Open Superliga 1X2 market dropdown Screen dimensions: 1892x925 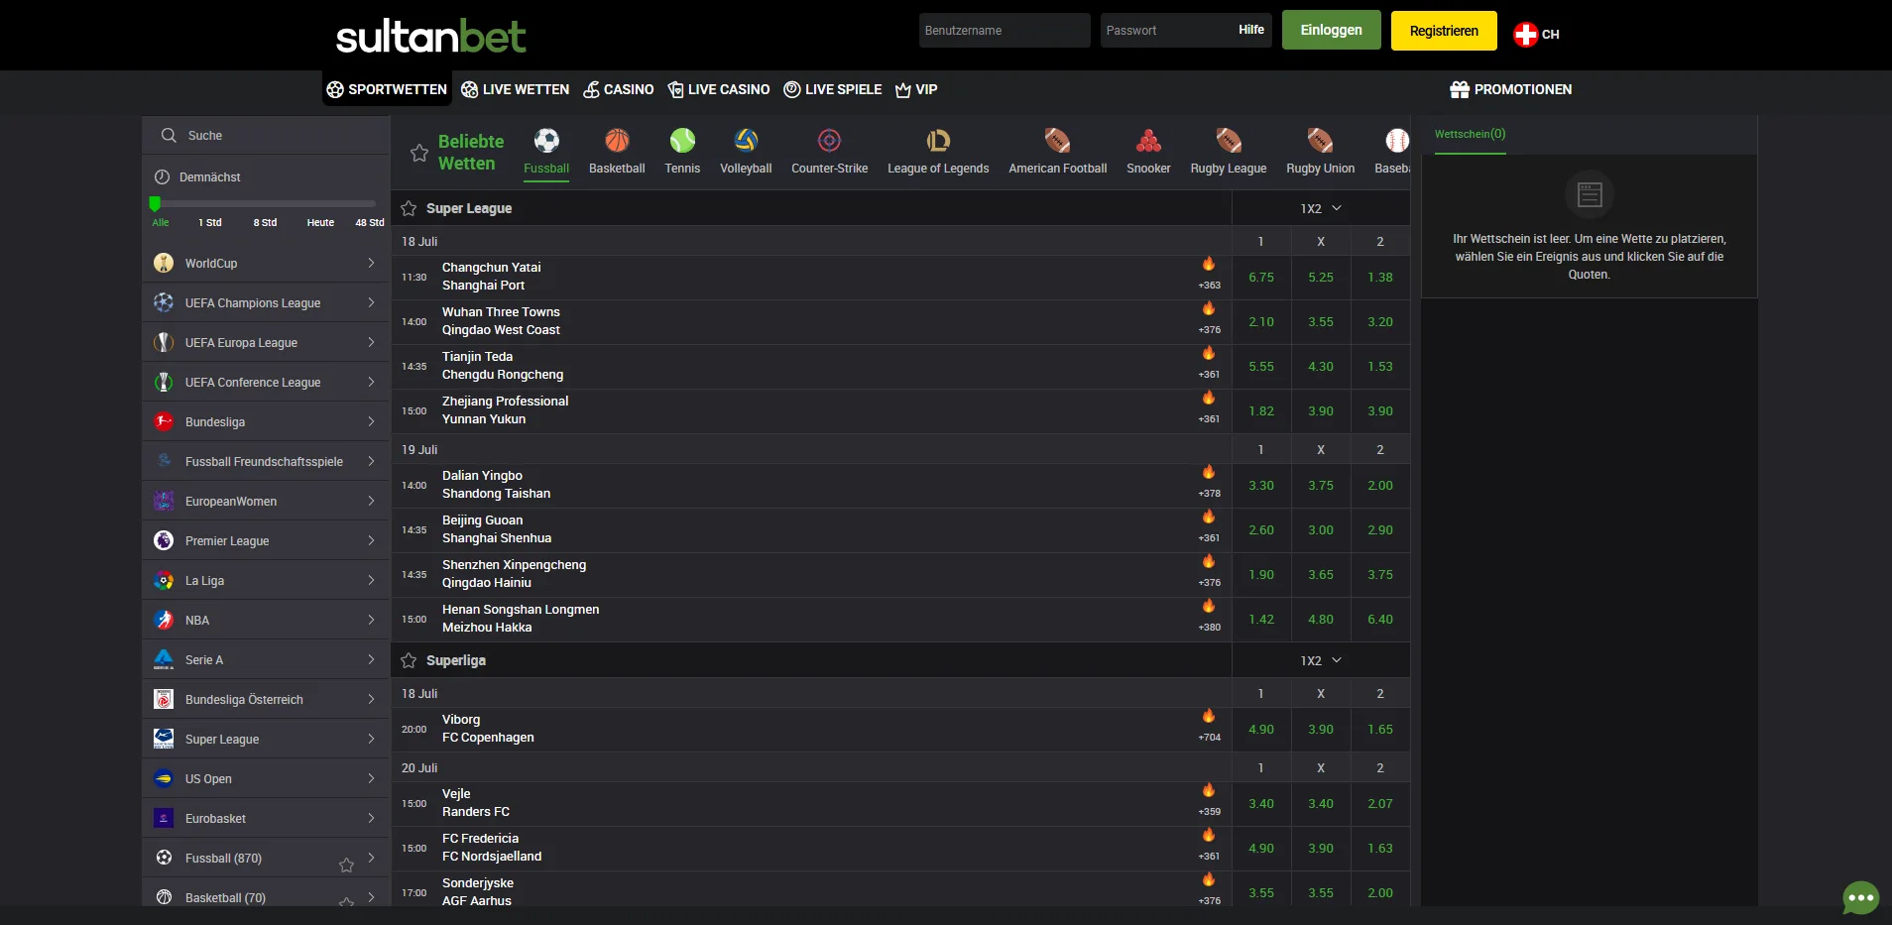coord(1321,660)
